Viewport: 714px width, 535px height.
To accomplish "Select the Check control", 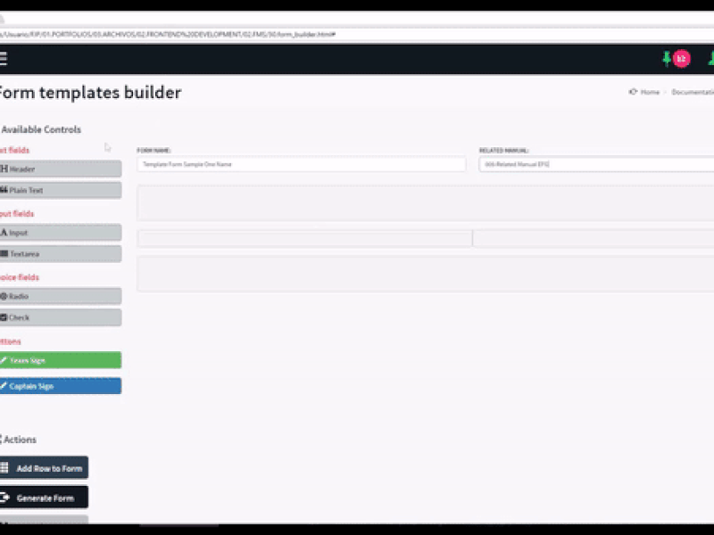I will coord(61,317).
